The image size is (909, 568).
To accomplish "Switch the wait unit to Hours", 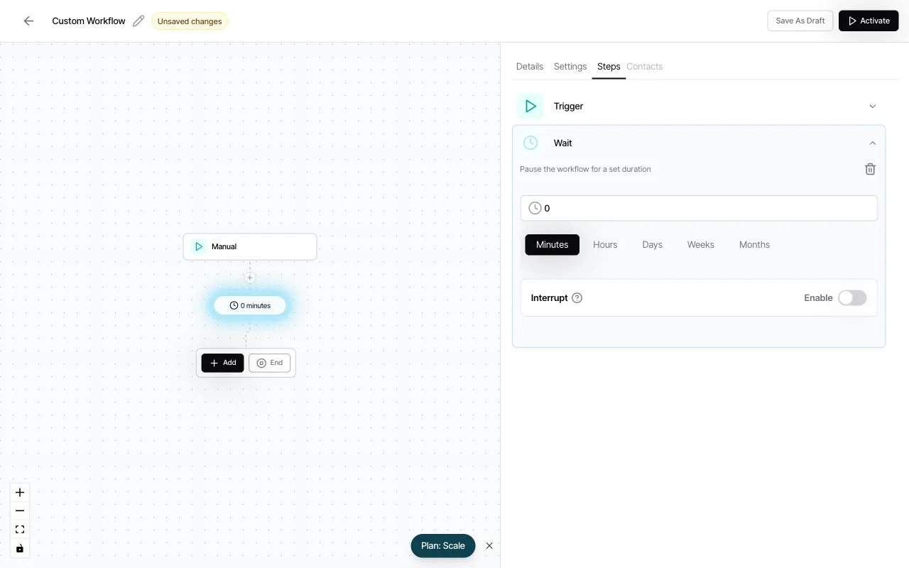I will pyautogui.click(x=605, y=244).
